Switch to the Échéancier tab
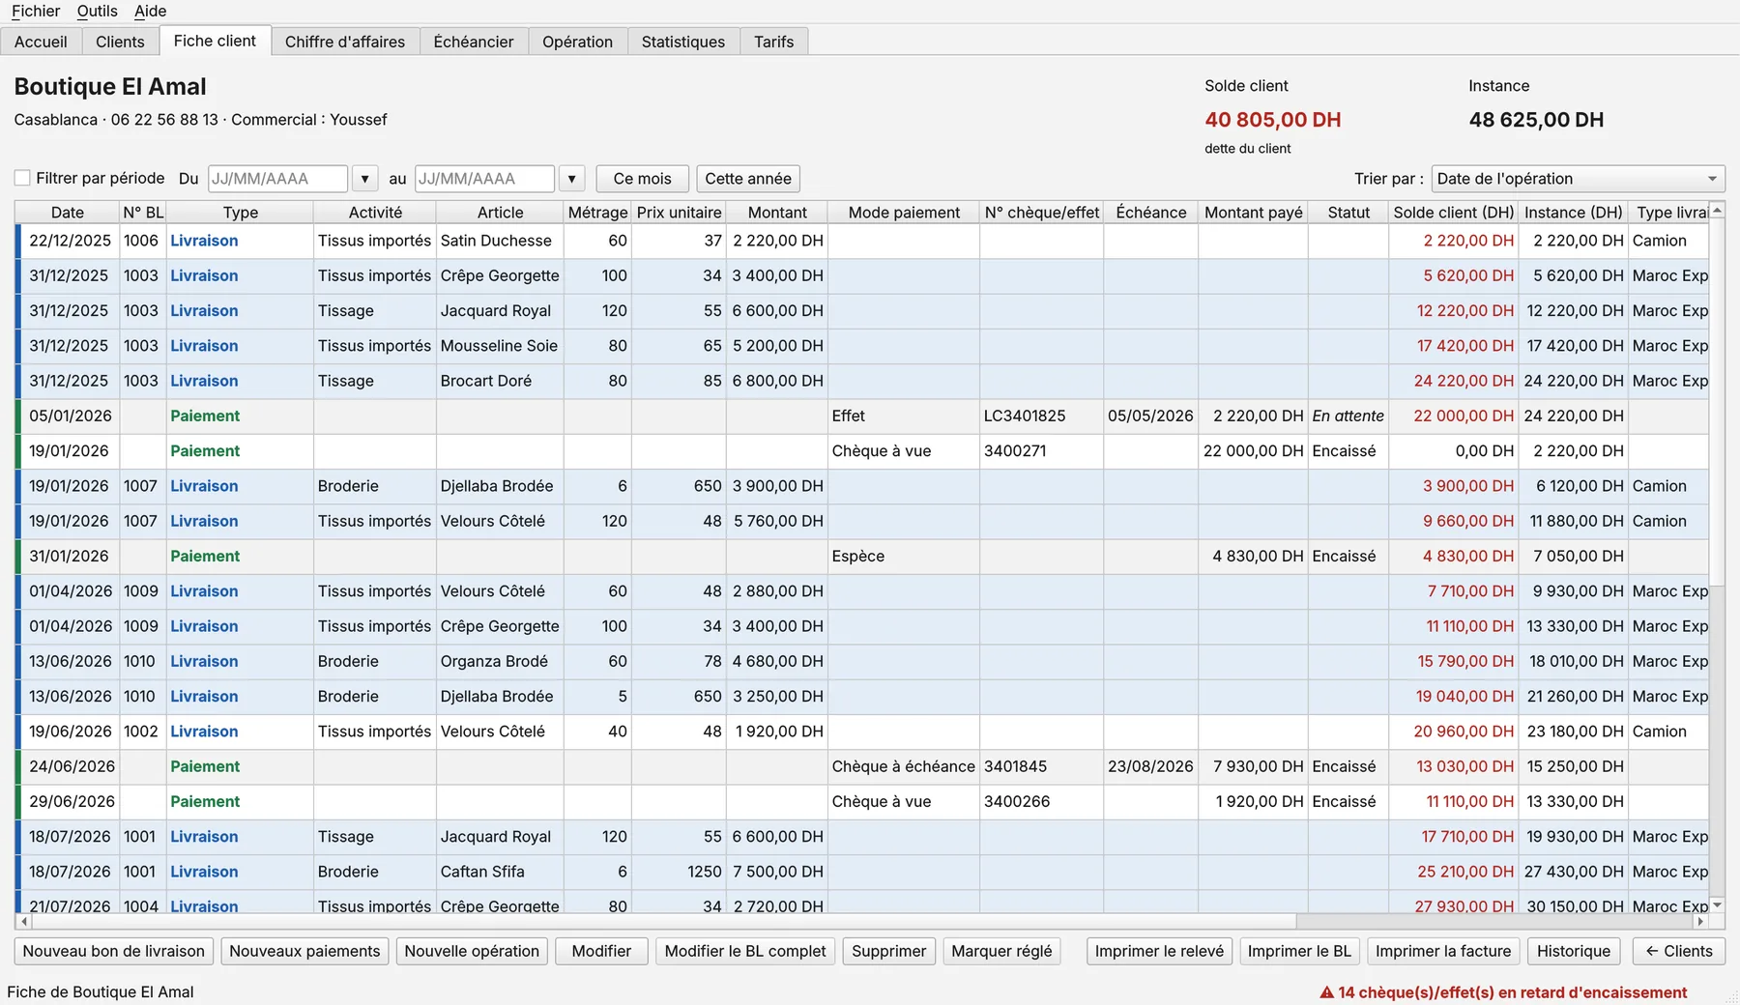This screenshot has height=1005, width=1740. click(x=474, y=42)
